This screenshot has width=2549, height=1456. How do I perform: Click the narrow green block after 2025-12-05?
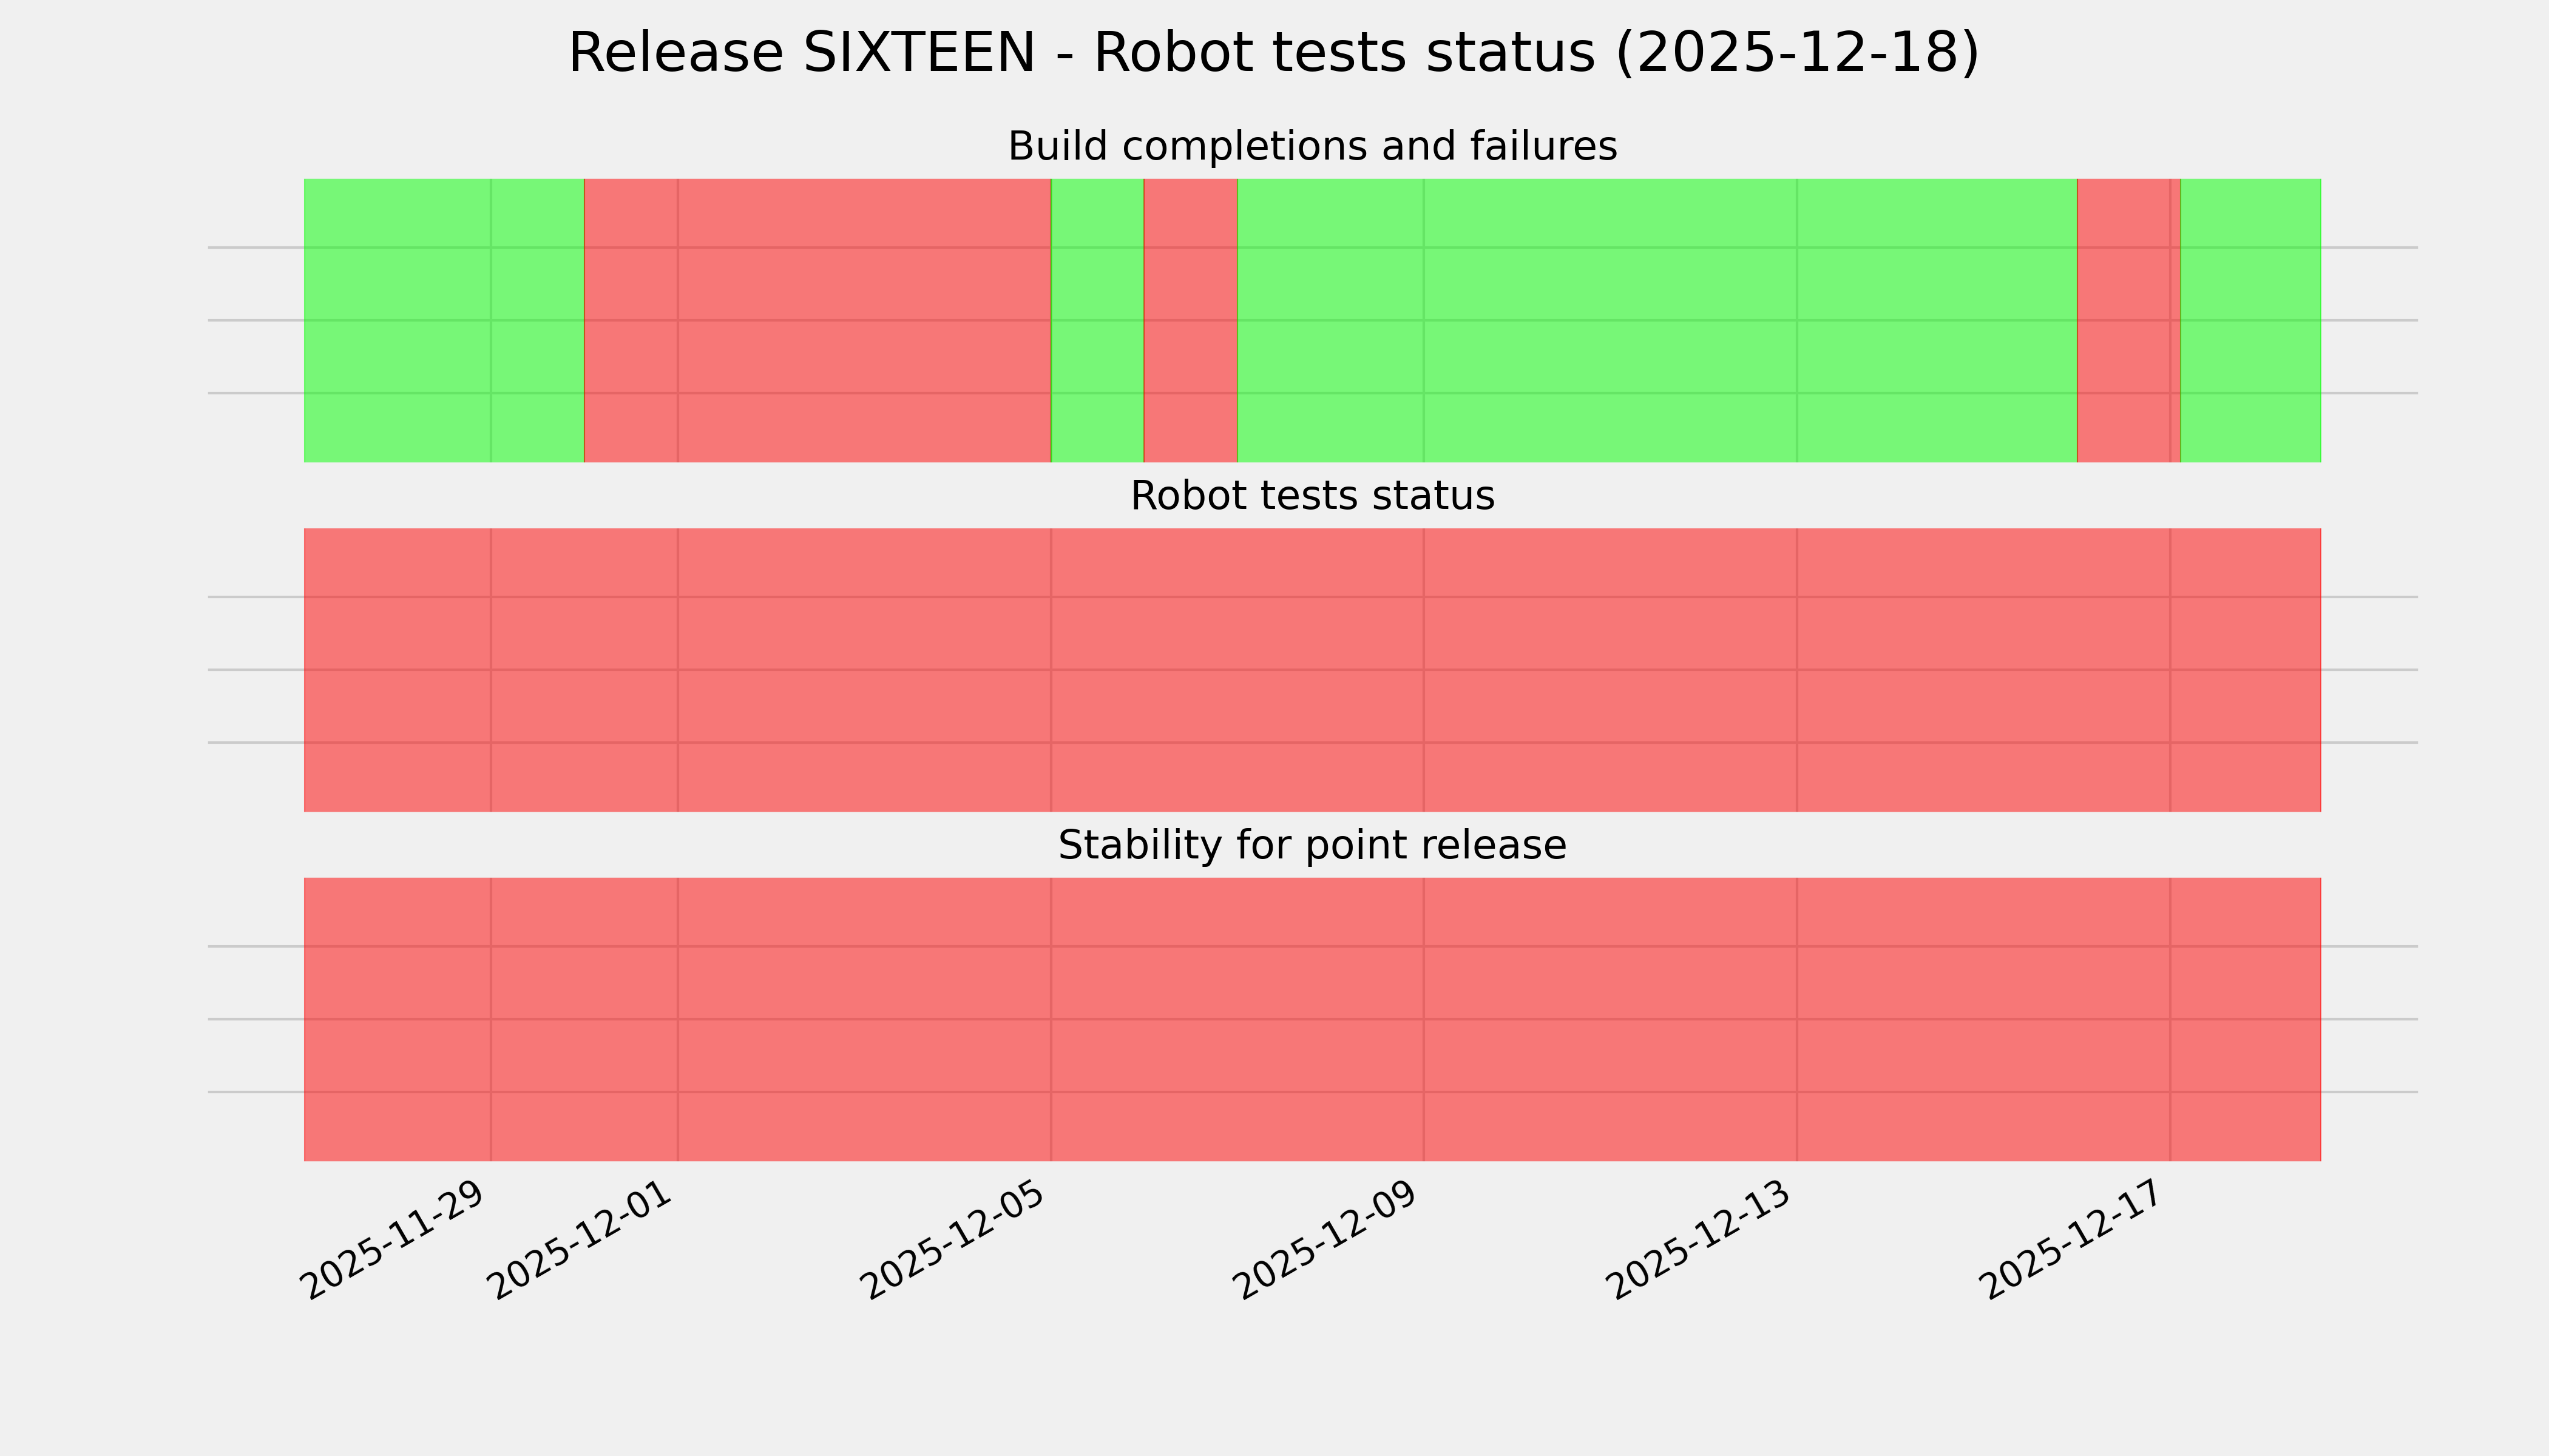pos(1097,320)
